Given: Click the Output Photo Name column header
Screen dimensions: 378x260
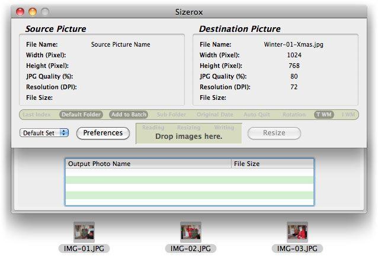Looking at the screenshot, I should 148,164.
